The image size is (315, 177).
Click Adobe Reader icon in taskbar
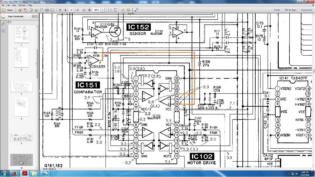pos(25,173)
